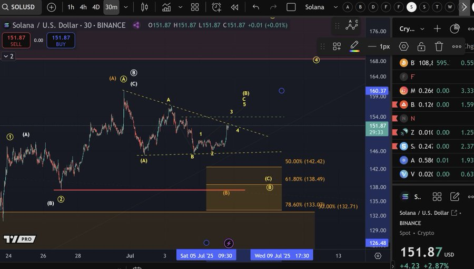Select the Bitcoin row showing 108,8
Image resolution: width=474 pixels, height=269 pixels.
point(433,63)
